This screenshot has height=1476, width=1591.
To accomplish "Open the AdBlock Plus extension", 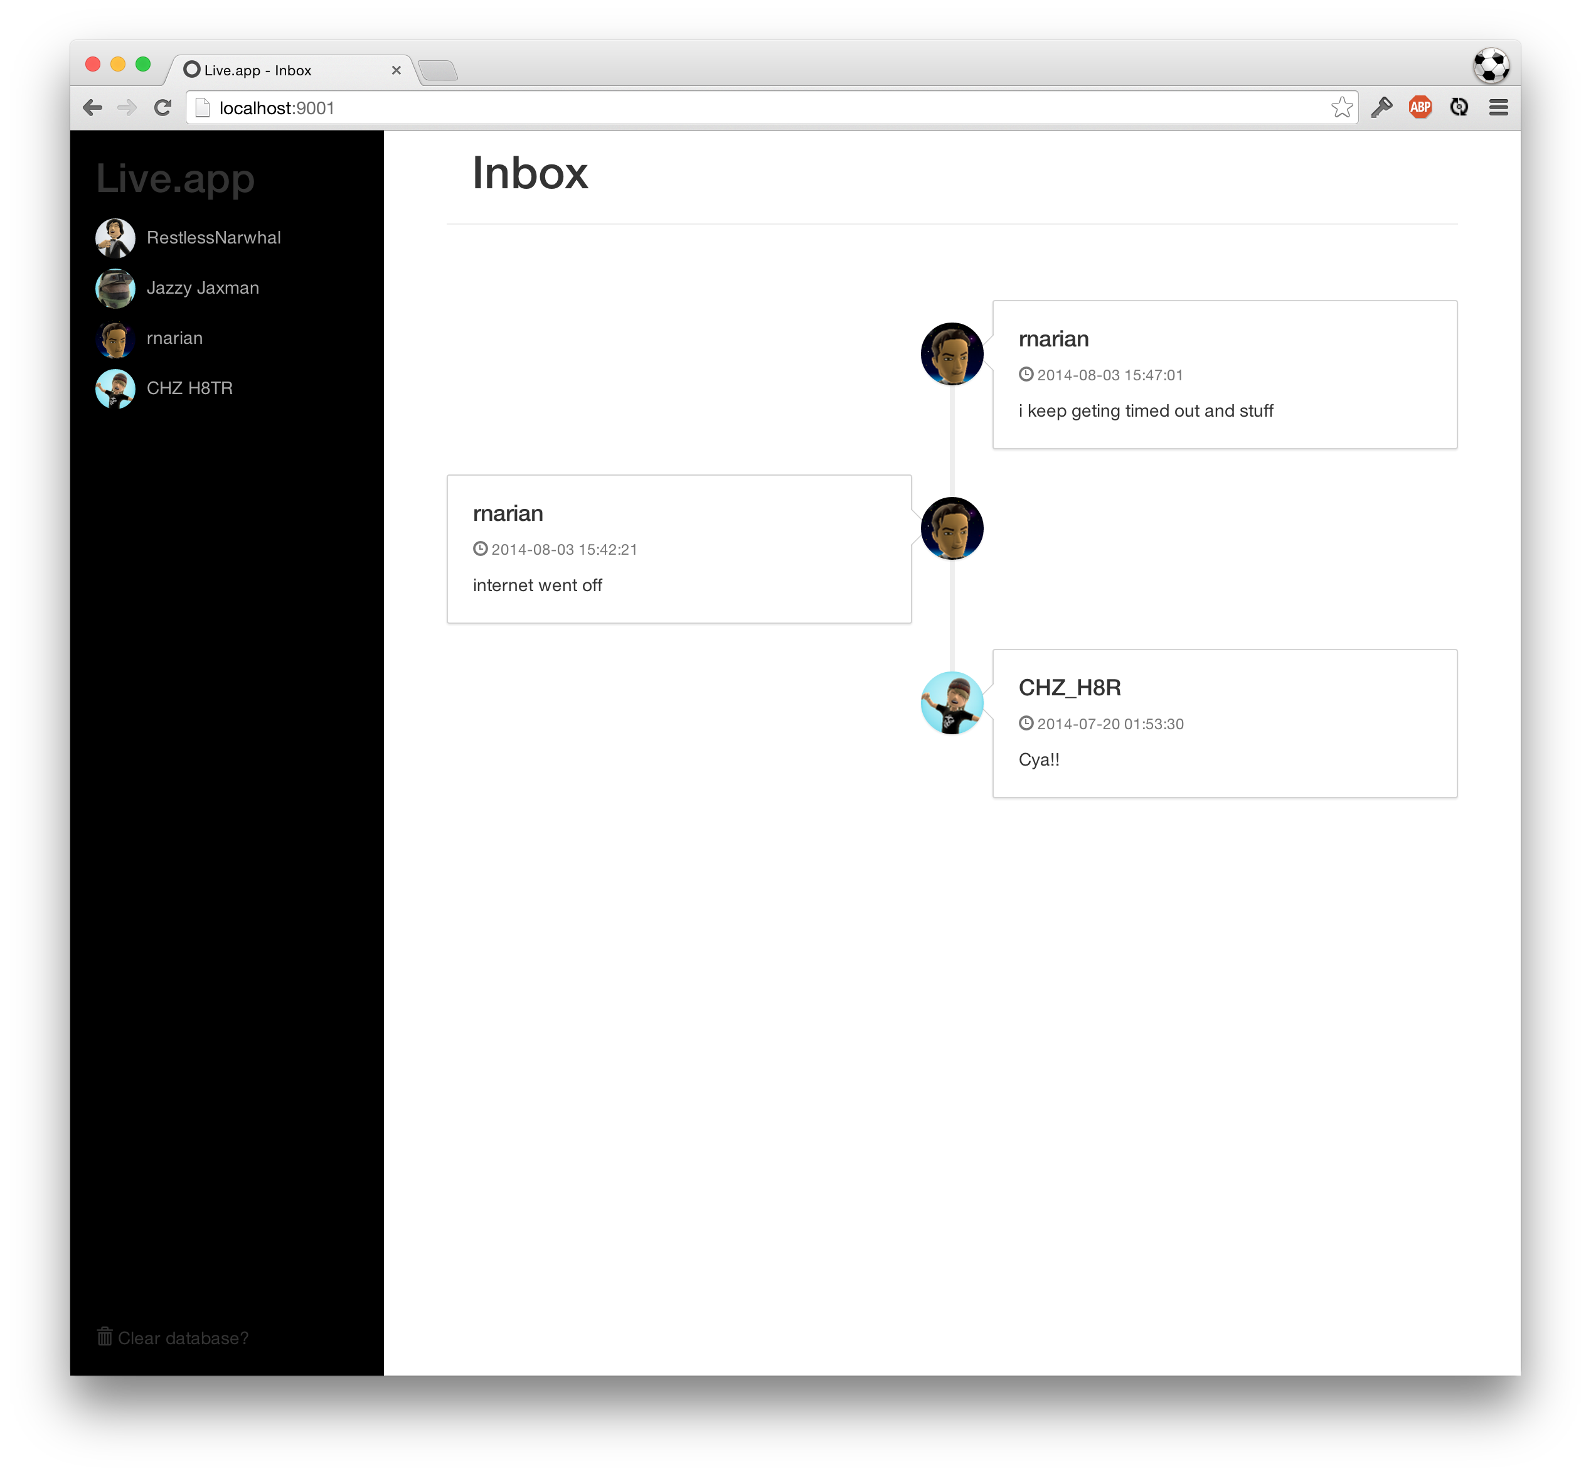I will tap(1419, 108).
